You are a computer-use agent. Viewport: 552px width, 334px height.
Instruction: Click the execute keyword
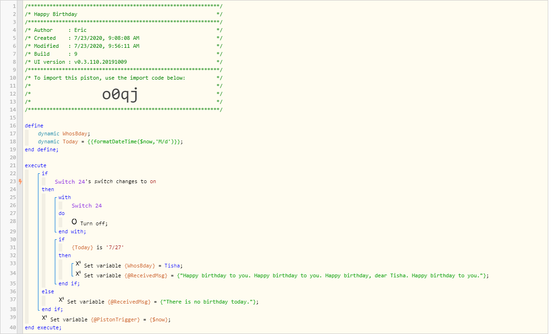pyautogui.click(x=36, y=165)
